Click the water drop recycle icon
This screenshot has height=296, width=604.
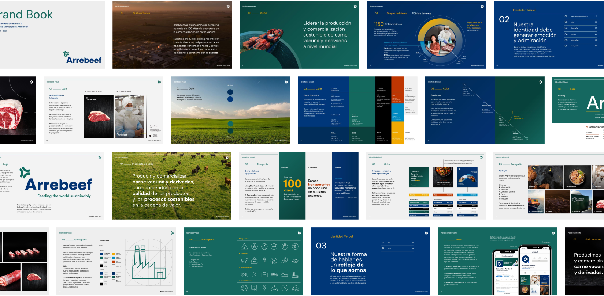285,288
